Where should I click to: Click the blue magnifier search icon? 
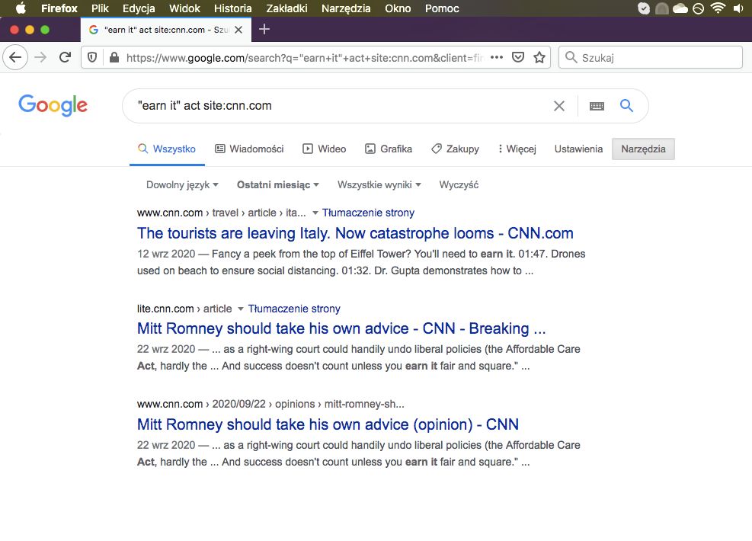626,106
